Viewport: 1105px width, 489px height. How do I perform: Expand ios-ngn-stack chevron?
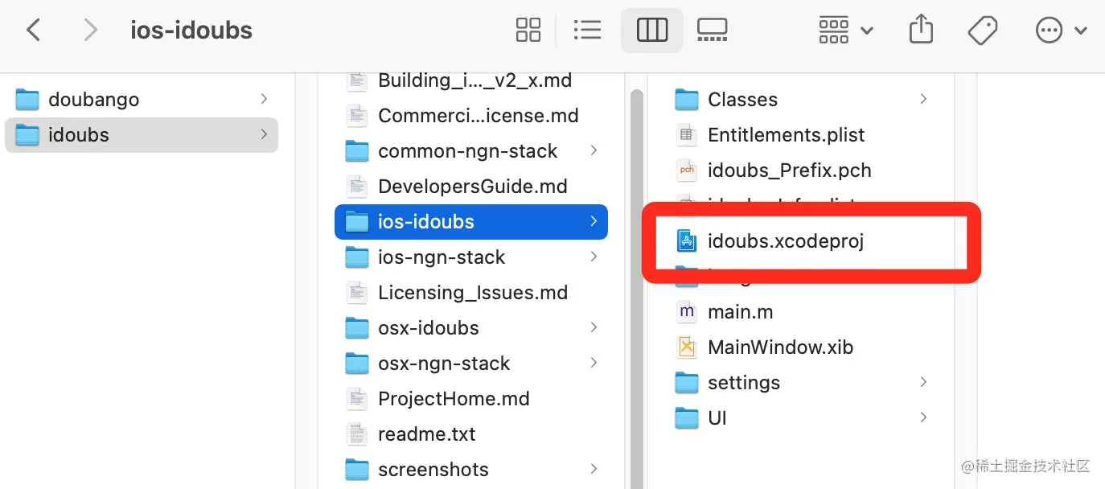pyautogui.click(x=594, y=257)
